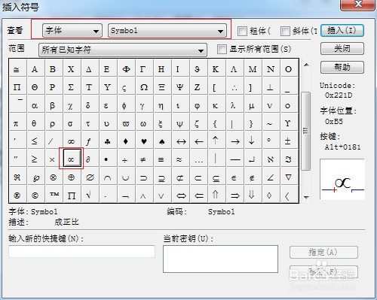Click the scrollbar down arrow
The height and width of the screenshot is (300, 377).
(306, 198)
